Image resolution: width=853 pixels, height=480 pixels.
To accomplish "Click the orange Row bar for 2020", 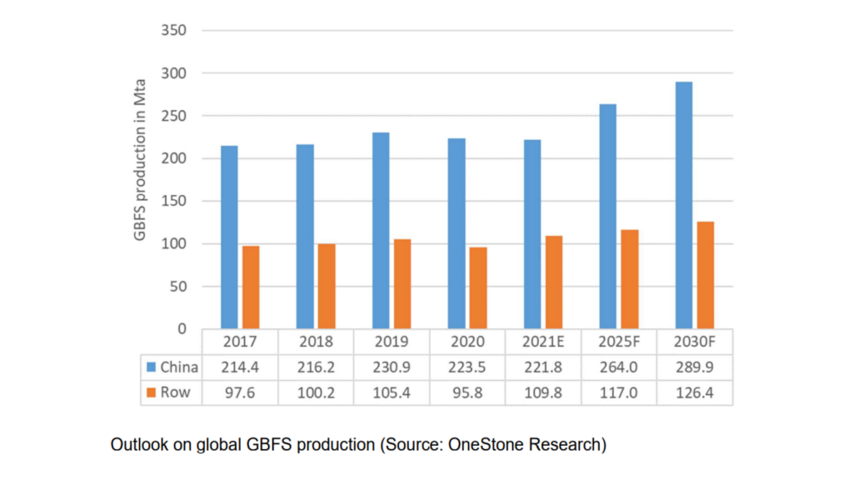I will (478, 287).
